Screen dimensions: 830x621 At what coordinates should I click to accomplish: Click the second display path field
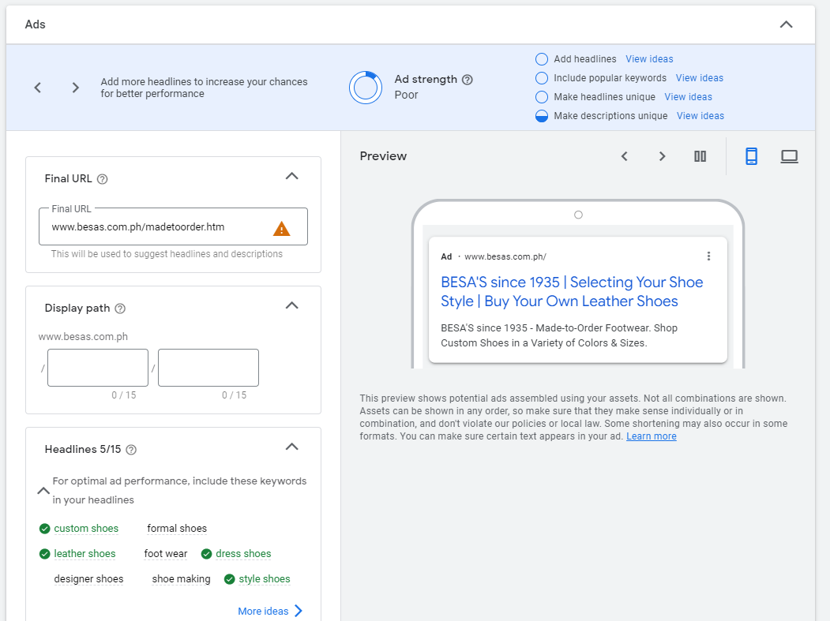[x=208, y=368]
